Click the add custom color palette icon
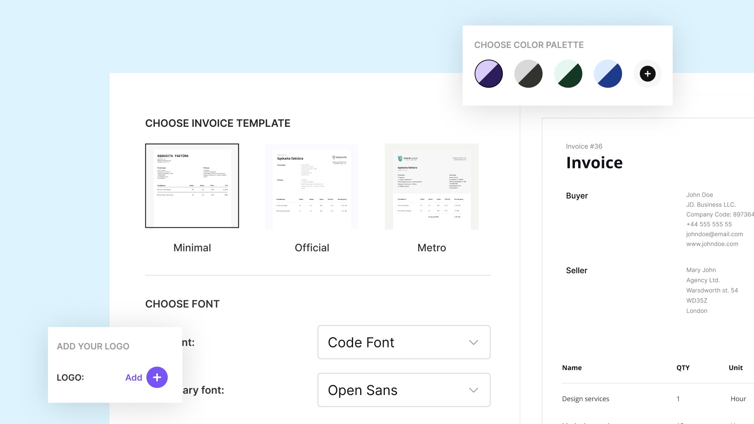 [x=647, y=73]
